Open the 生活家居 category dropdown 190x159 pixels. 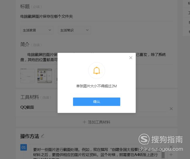(37, 30)
